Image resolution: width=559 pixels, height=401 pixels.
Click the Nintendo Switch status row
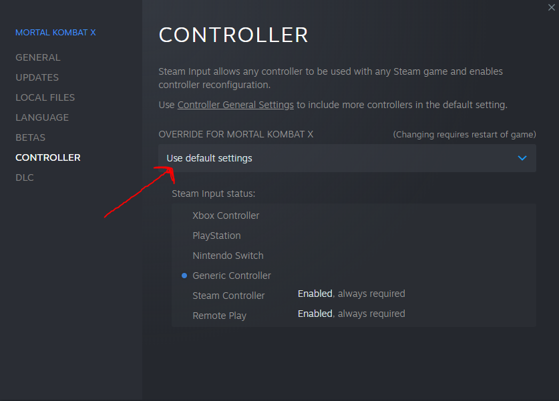[x=354, y=256]
